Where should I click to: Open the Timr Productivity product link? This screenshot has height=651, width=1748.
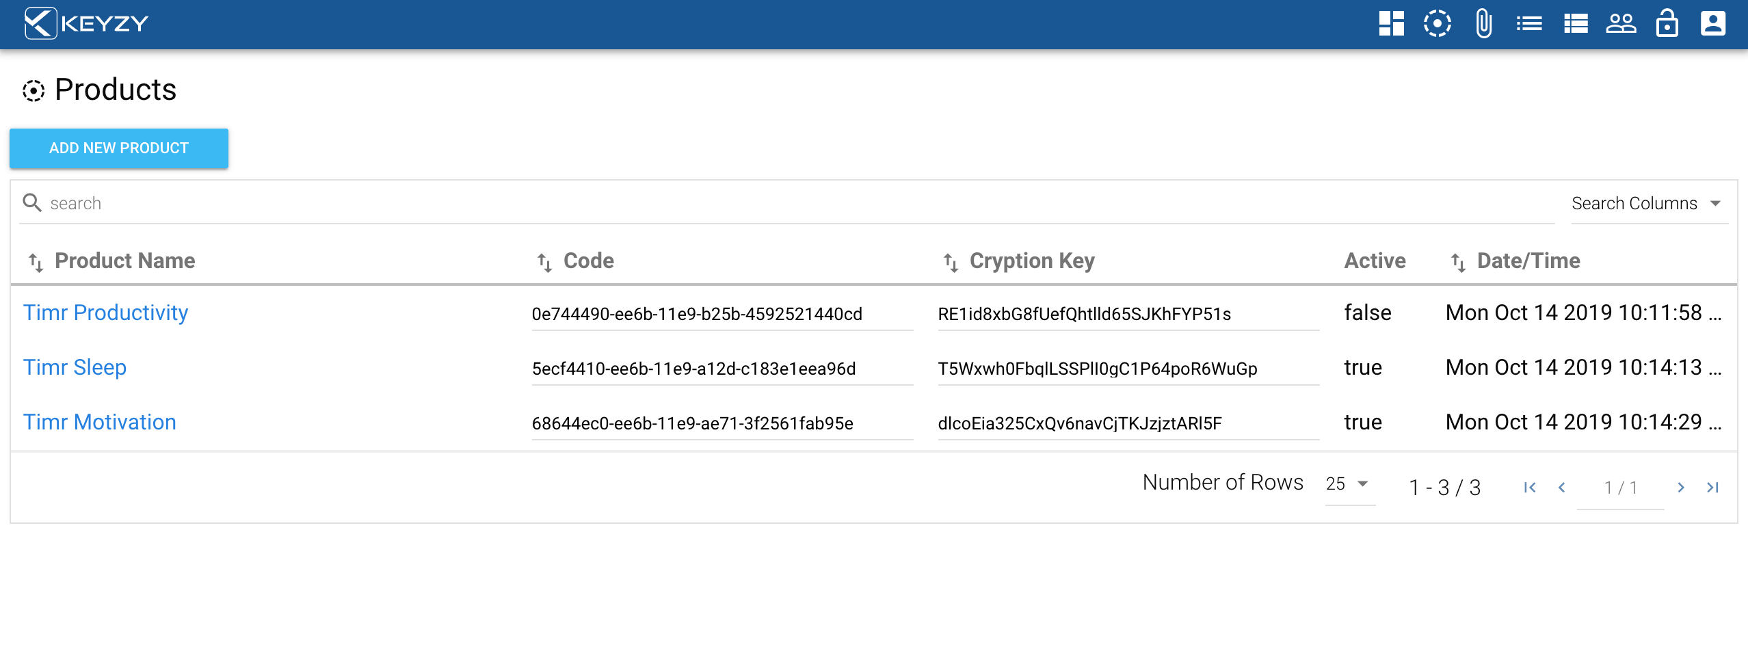(x=105, y=313)
